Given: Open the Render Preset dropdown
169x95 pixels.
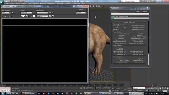Looking at the screenshot, I should (x=42, y=13).
